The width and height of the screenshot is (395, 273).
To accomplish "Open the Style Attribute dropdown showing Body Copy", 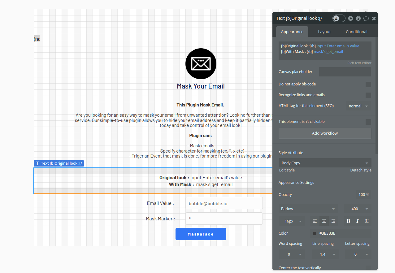I will [x=325, y=162].
